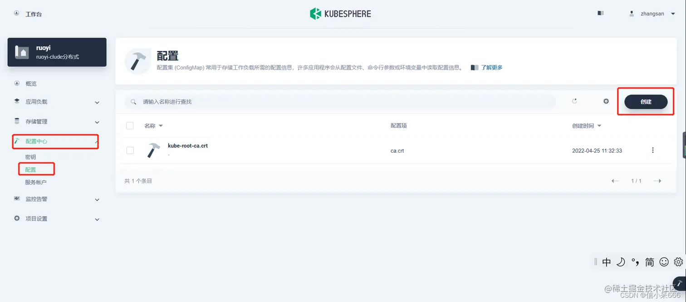This screenshot has height=302, width=686.
Task: Click the kube-root-ca.crt hammer icon
Action: point(154,150)
